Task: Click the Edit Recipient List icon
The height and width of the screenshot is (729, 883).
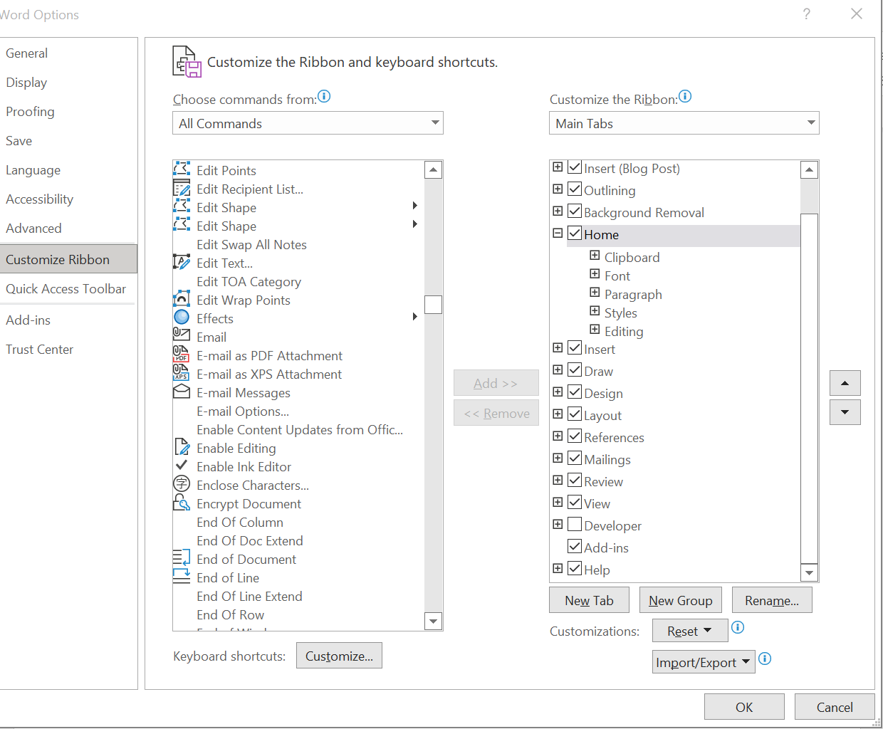Action: pyautogui.click(x=182, y=188)
